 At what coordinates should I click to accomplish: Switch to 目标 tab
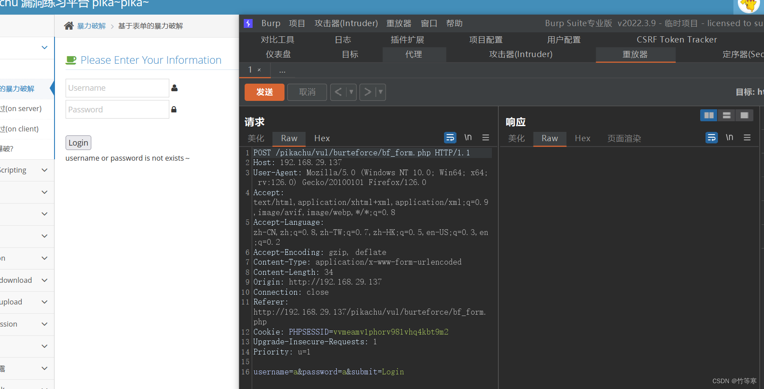point(350,54)
